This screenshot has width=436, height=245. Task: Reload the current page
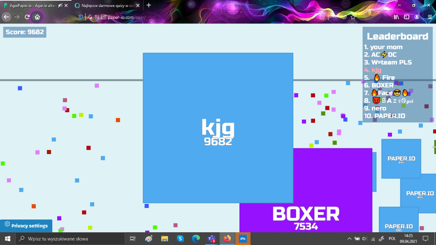click(27, 17)
